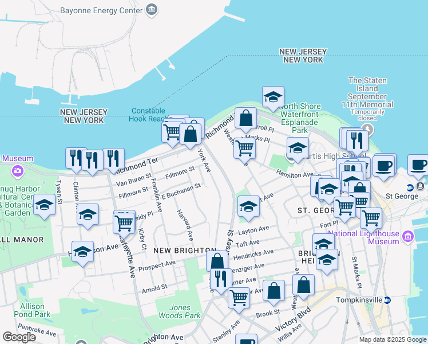Click the Google logo link
Screen dimensions: 428x344
coord(19,337)
